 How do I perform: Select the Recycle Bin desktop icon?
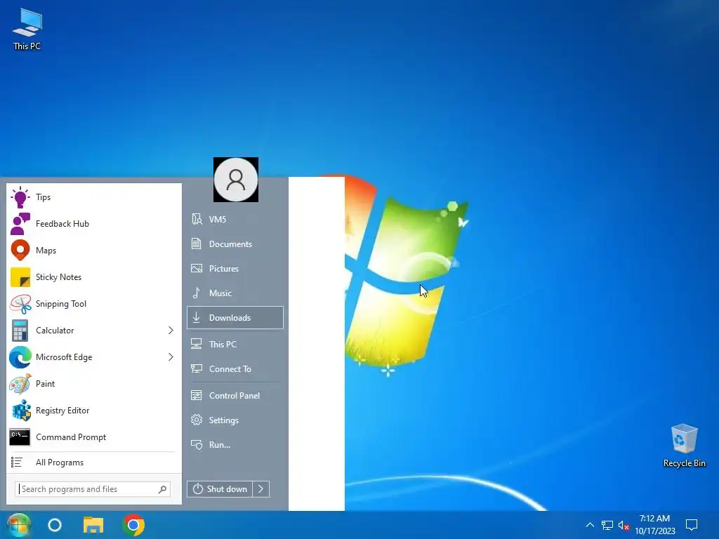[684, 446]
